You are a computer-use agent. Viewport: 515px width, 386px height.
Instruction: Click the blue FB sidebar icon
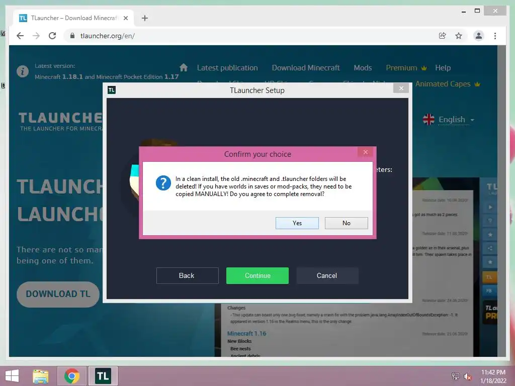[x=489, y=291]
